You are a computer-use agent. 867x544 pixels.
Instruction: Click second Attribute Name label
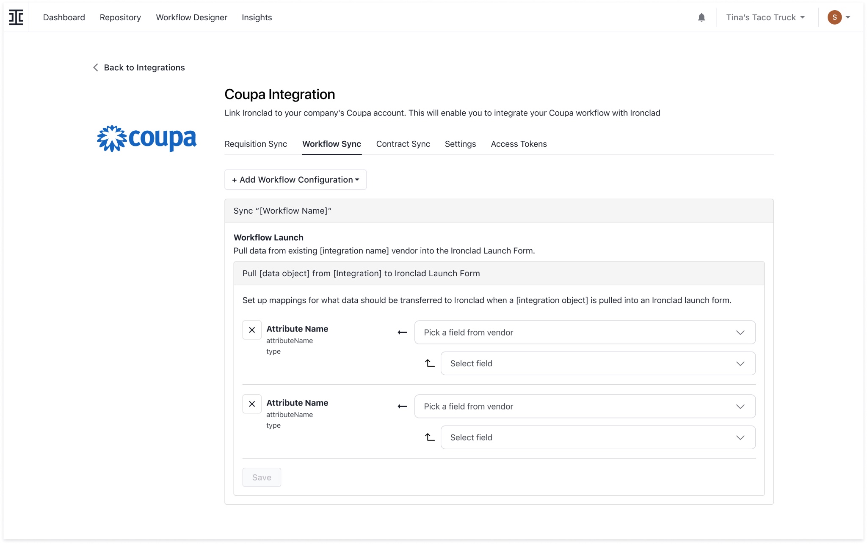[x=297, y=403]
